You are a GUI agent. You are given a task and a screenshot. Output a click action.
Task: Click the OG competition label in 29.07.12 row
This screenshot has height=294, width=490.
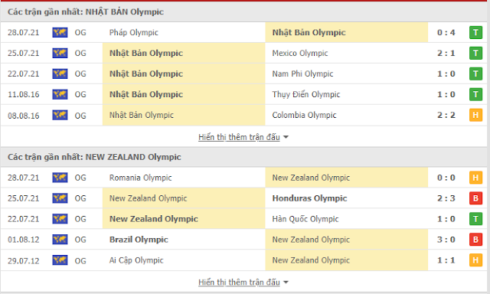tap(80, 260)
